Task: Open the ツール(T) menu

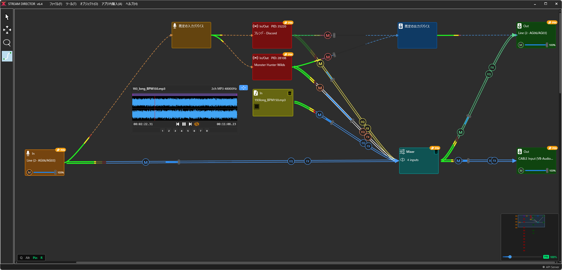Action: tap(71, 4)
